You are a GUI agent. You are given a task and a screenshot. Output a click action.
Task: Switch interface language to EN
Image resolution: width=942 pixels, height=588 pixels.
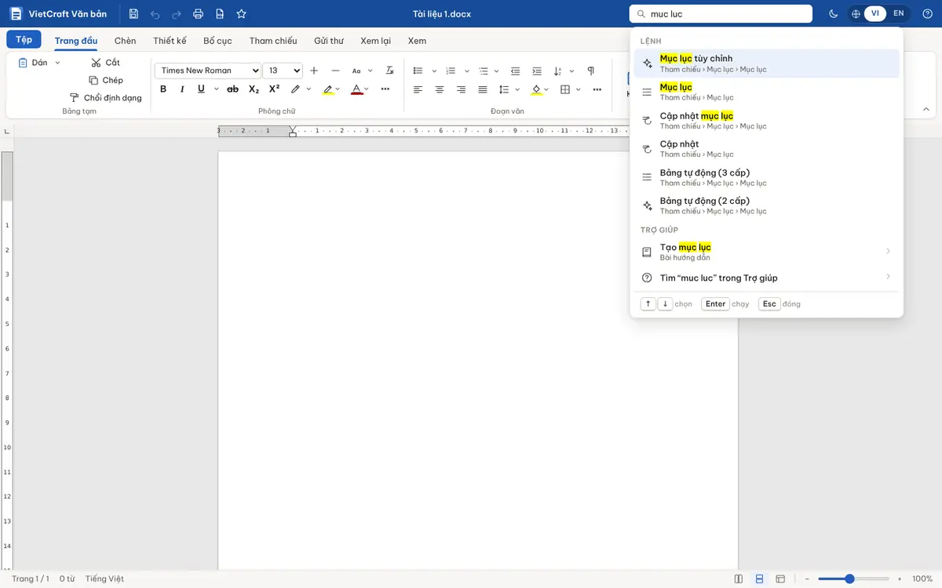[x=899, y=14]
